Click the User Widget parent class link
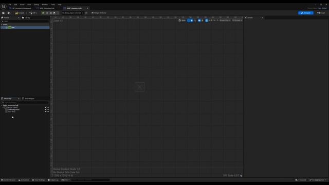Image resolution: width=329 pixels, height=185 pixels. [322, 8]
